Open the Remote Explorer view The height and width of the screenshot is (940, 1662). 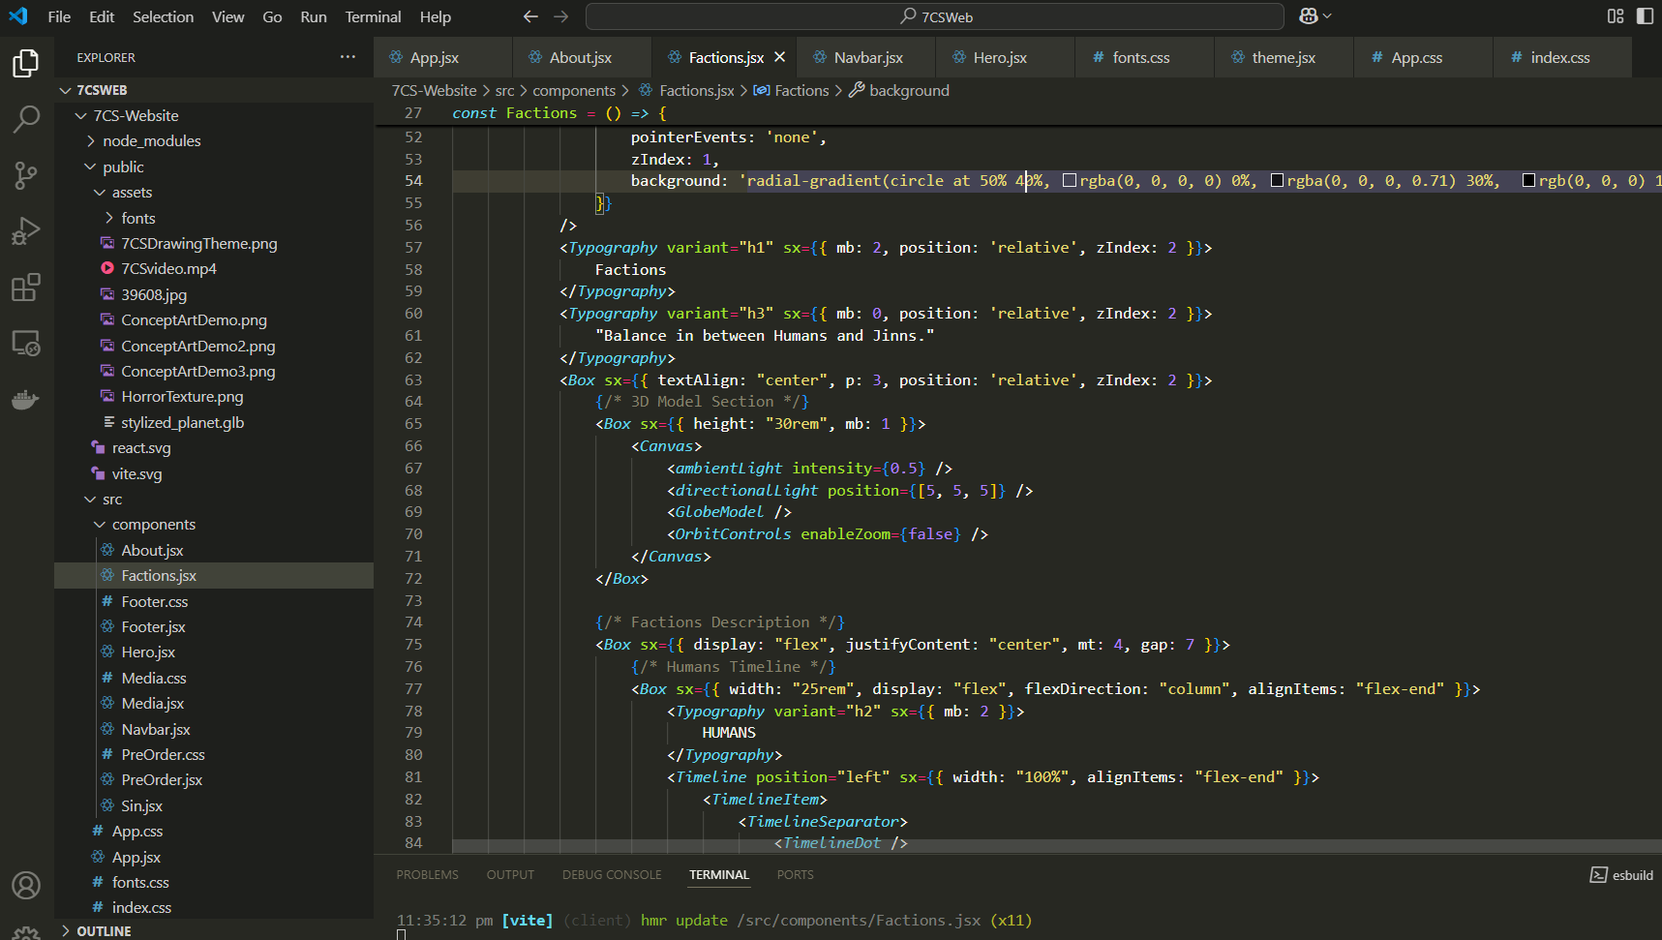[26, 343]
